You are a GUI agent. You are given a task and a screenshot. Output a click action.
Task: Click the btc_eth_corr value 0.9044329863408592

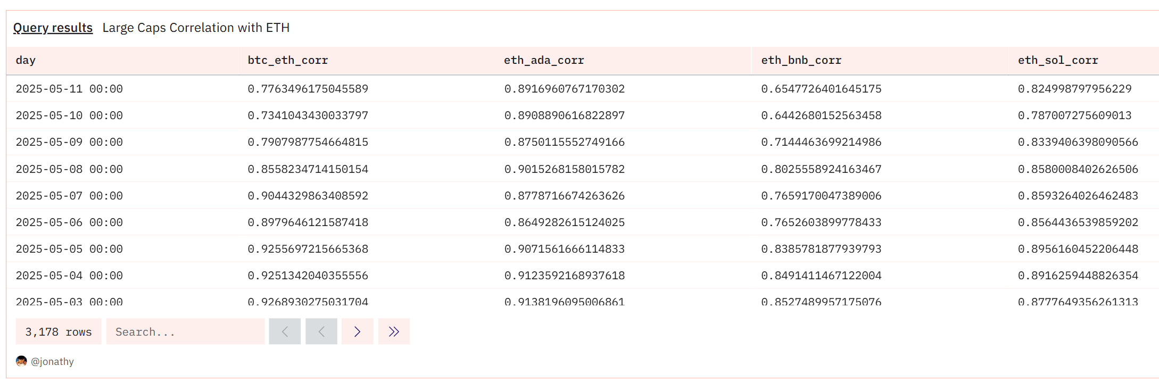(x=308, y=196)
